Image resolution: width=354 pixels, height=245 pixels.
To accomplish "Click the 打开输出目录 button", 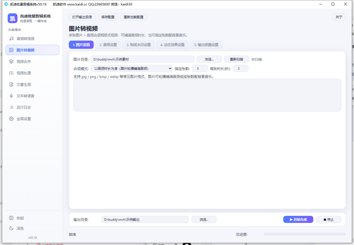I will (82, 17).
